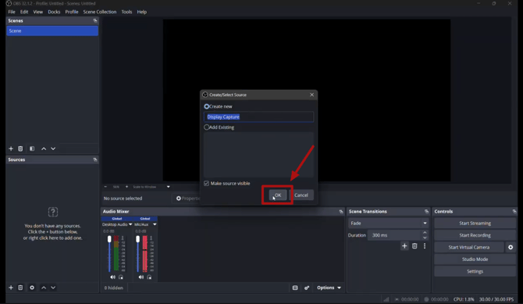Screen dimensions: 523x304
Task: Click Start Recording
Action: (475, 235)
